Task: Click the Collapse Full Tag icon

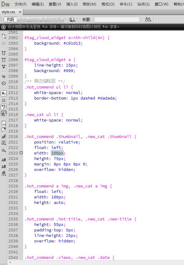Action: click(4, 53)
